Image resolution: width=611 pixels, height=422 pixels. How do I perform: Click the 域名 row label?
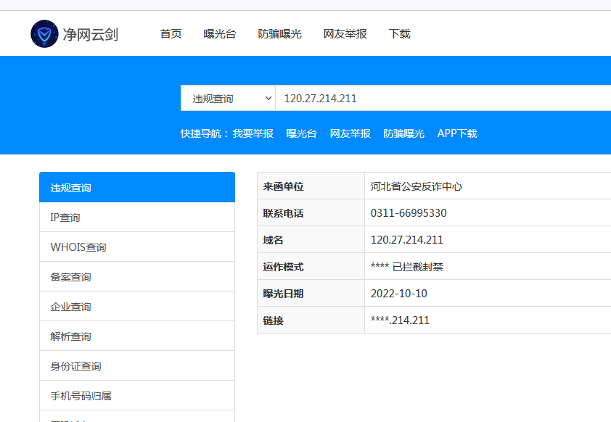click(x=273, y=240)
